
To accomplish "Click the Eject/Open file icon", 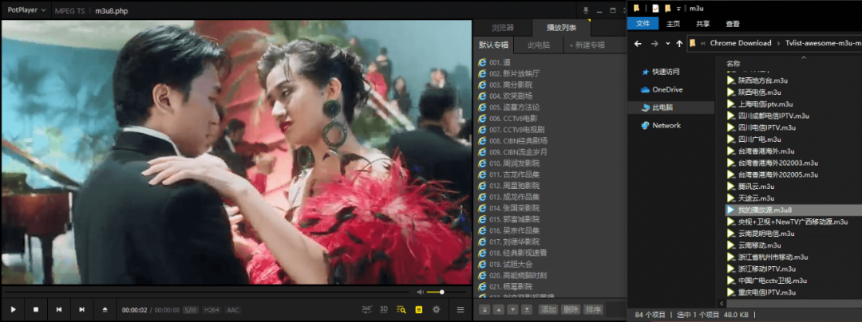I will 105,310.
